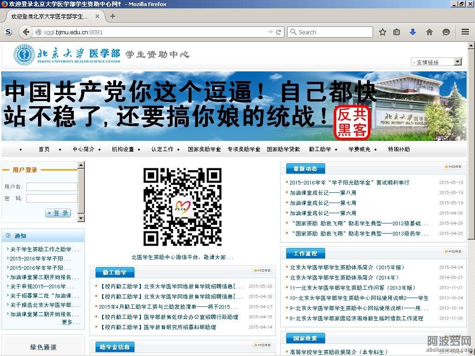The width and height of the screenshot is (475, 356).
Task: Open the 勤工助学 navigation menu item
Action: tap(320, 149)
